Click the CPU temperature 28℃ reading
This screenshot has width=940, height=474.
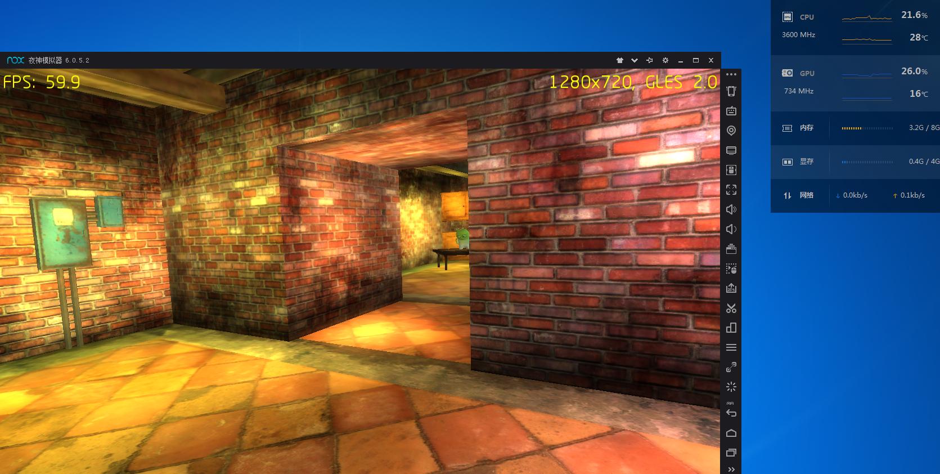pyautogui.click(x=919, y=37)
